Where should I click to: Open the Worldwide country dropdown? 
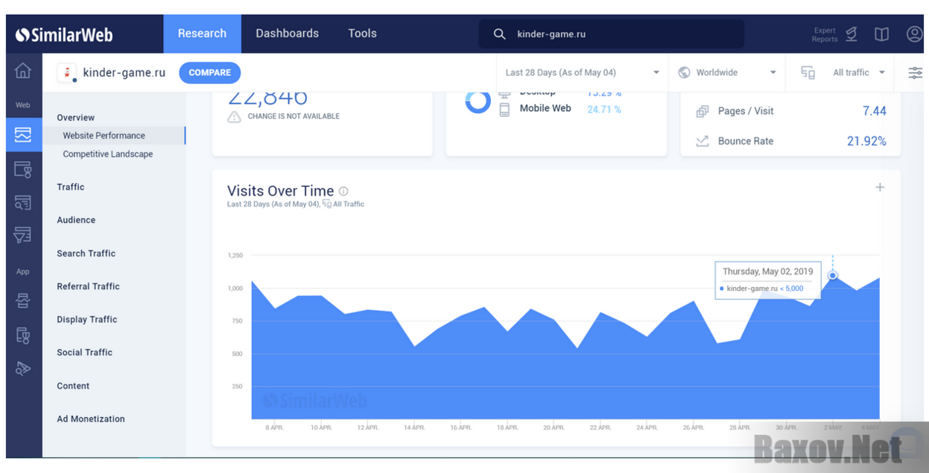[x=727, y=73]
